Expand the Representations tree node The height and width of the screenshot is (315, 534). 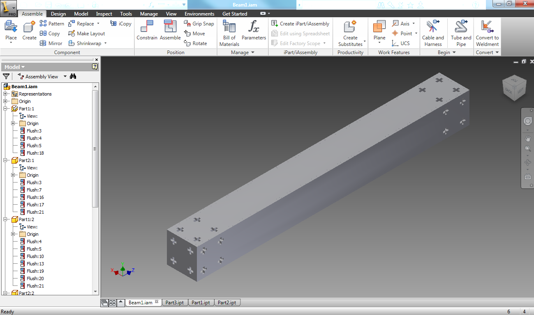pos(6,94)
